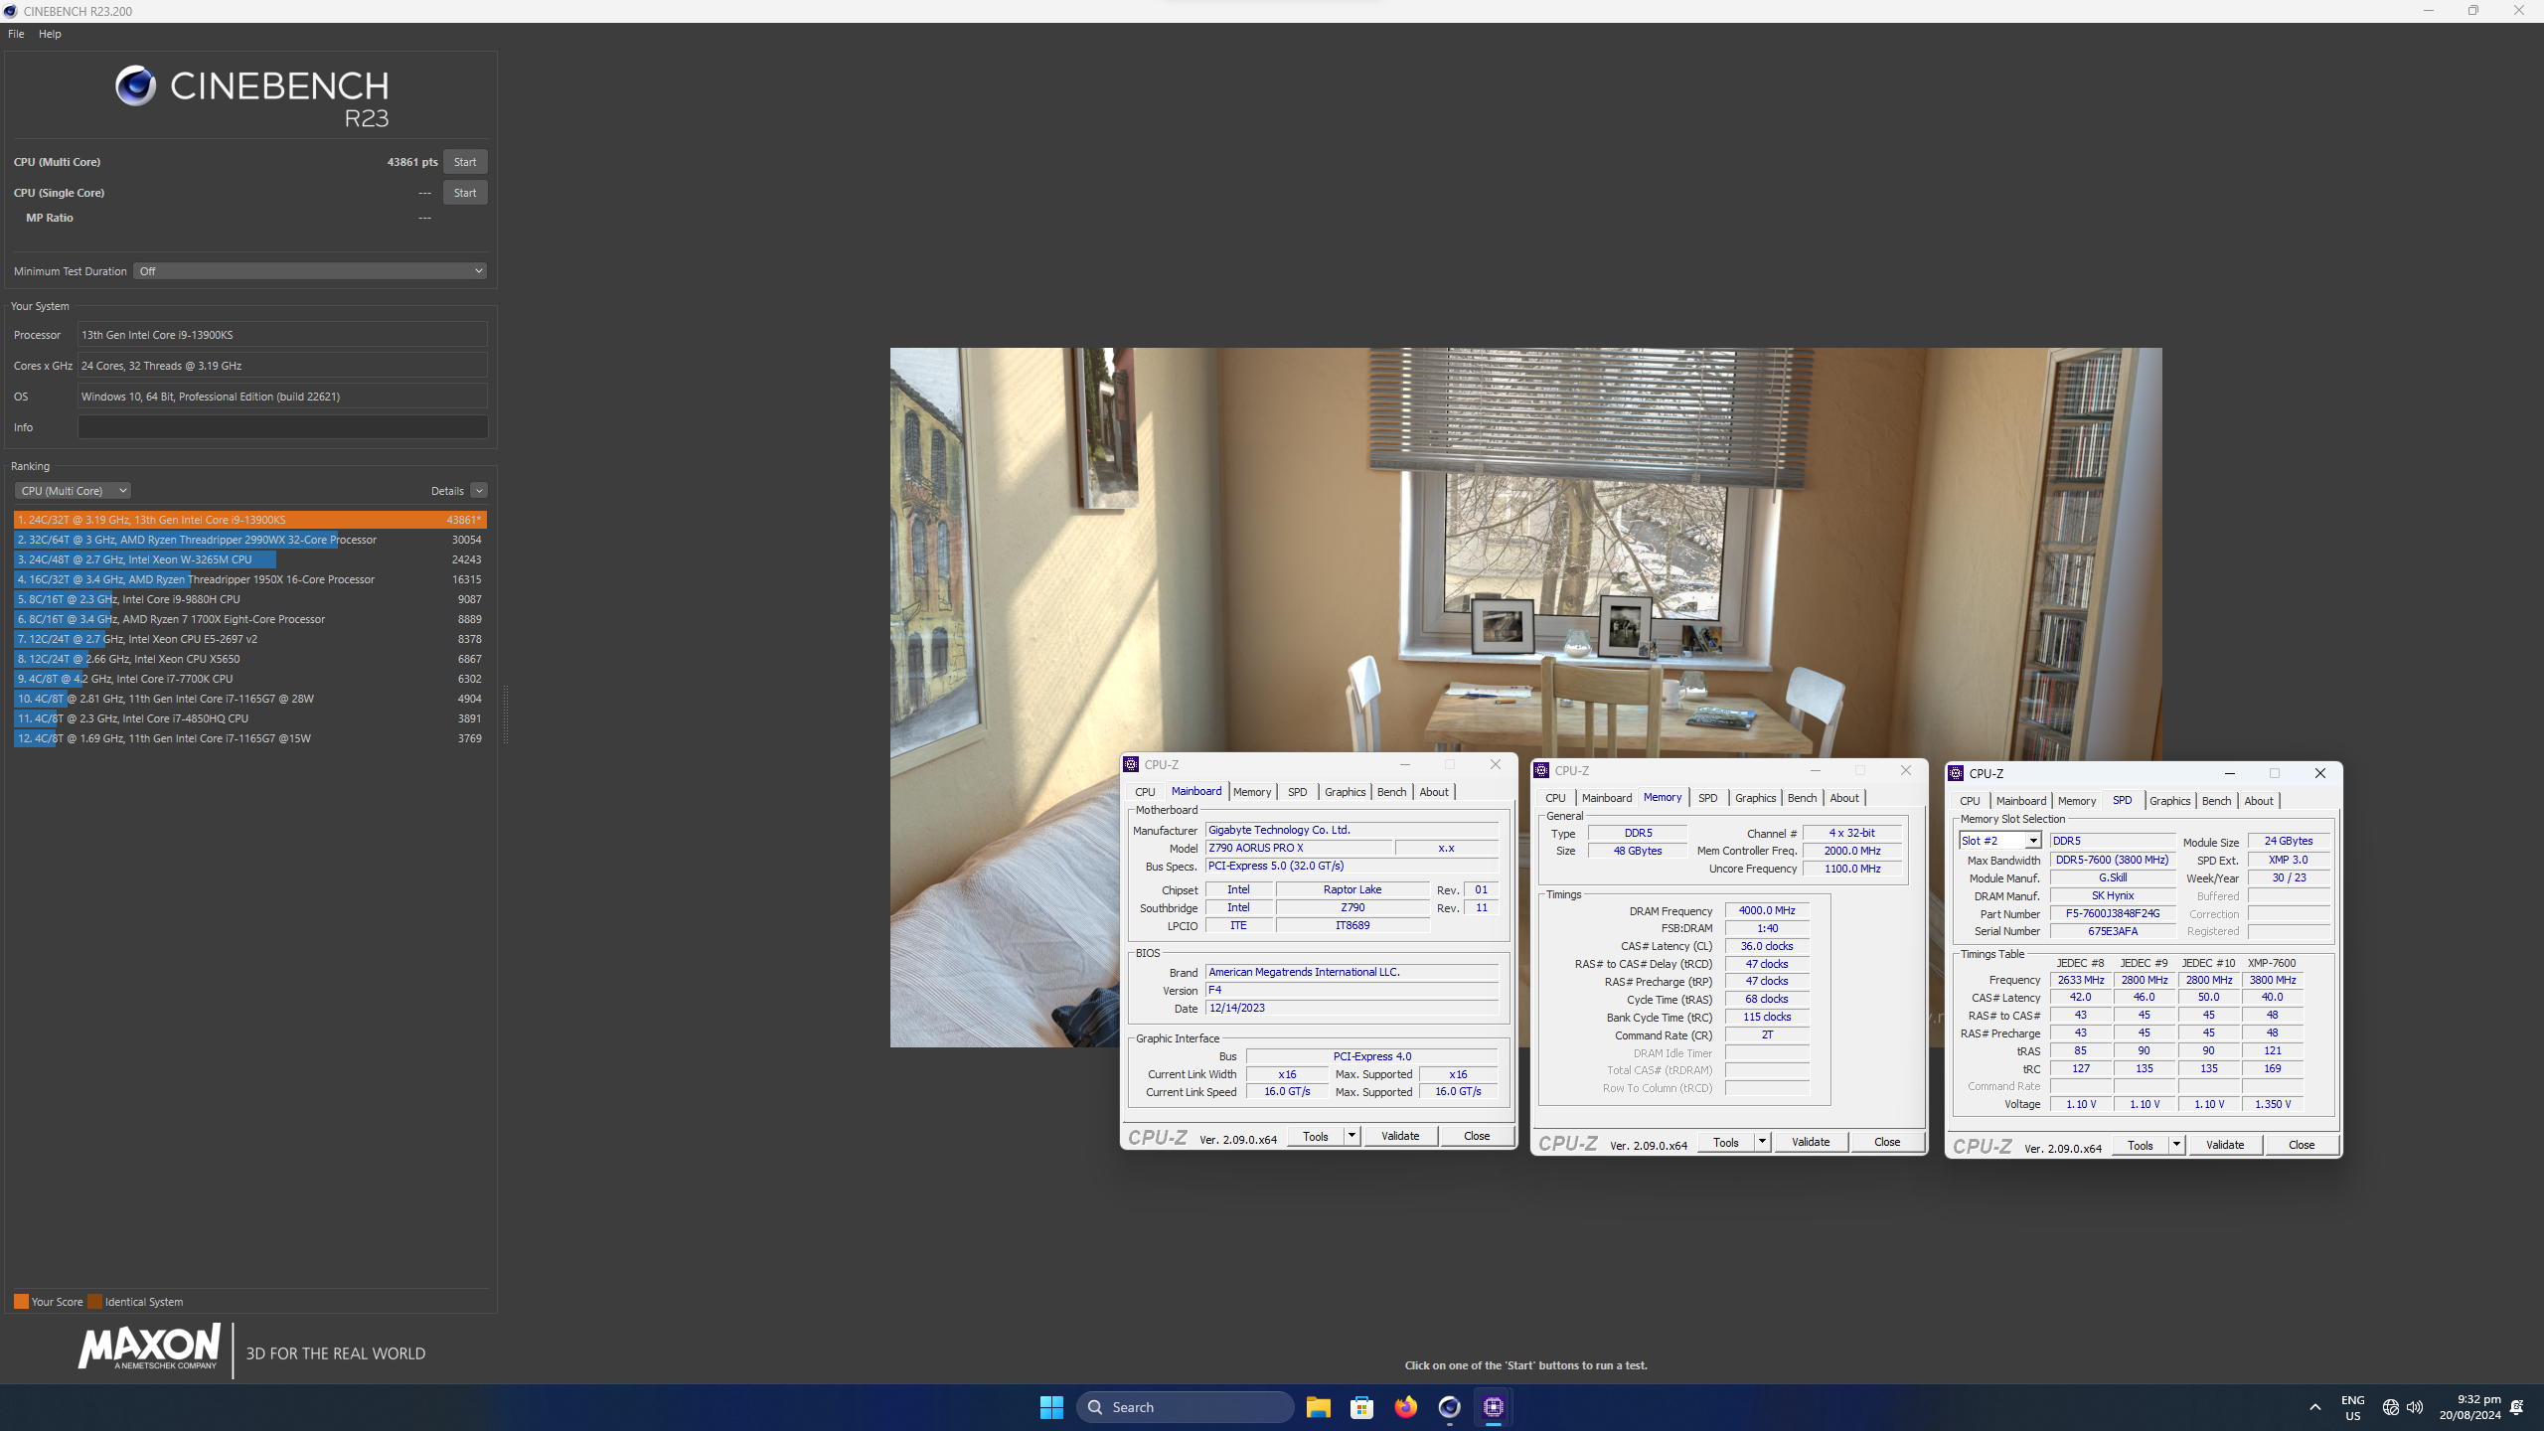Open Minimum Test Duration dropdown

[x=310, y=270]
